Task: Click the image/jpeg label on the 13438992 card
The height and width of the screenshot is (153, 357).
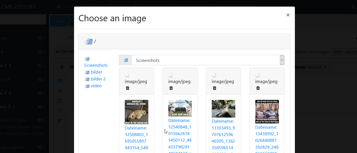Action: (x=266, y=81)
